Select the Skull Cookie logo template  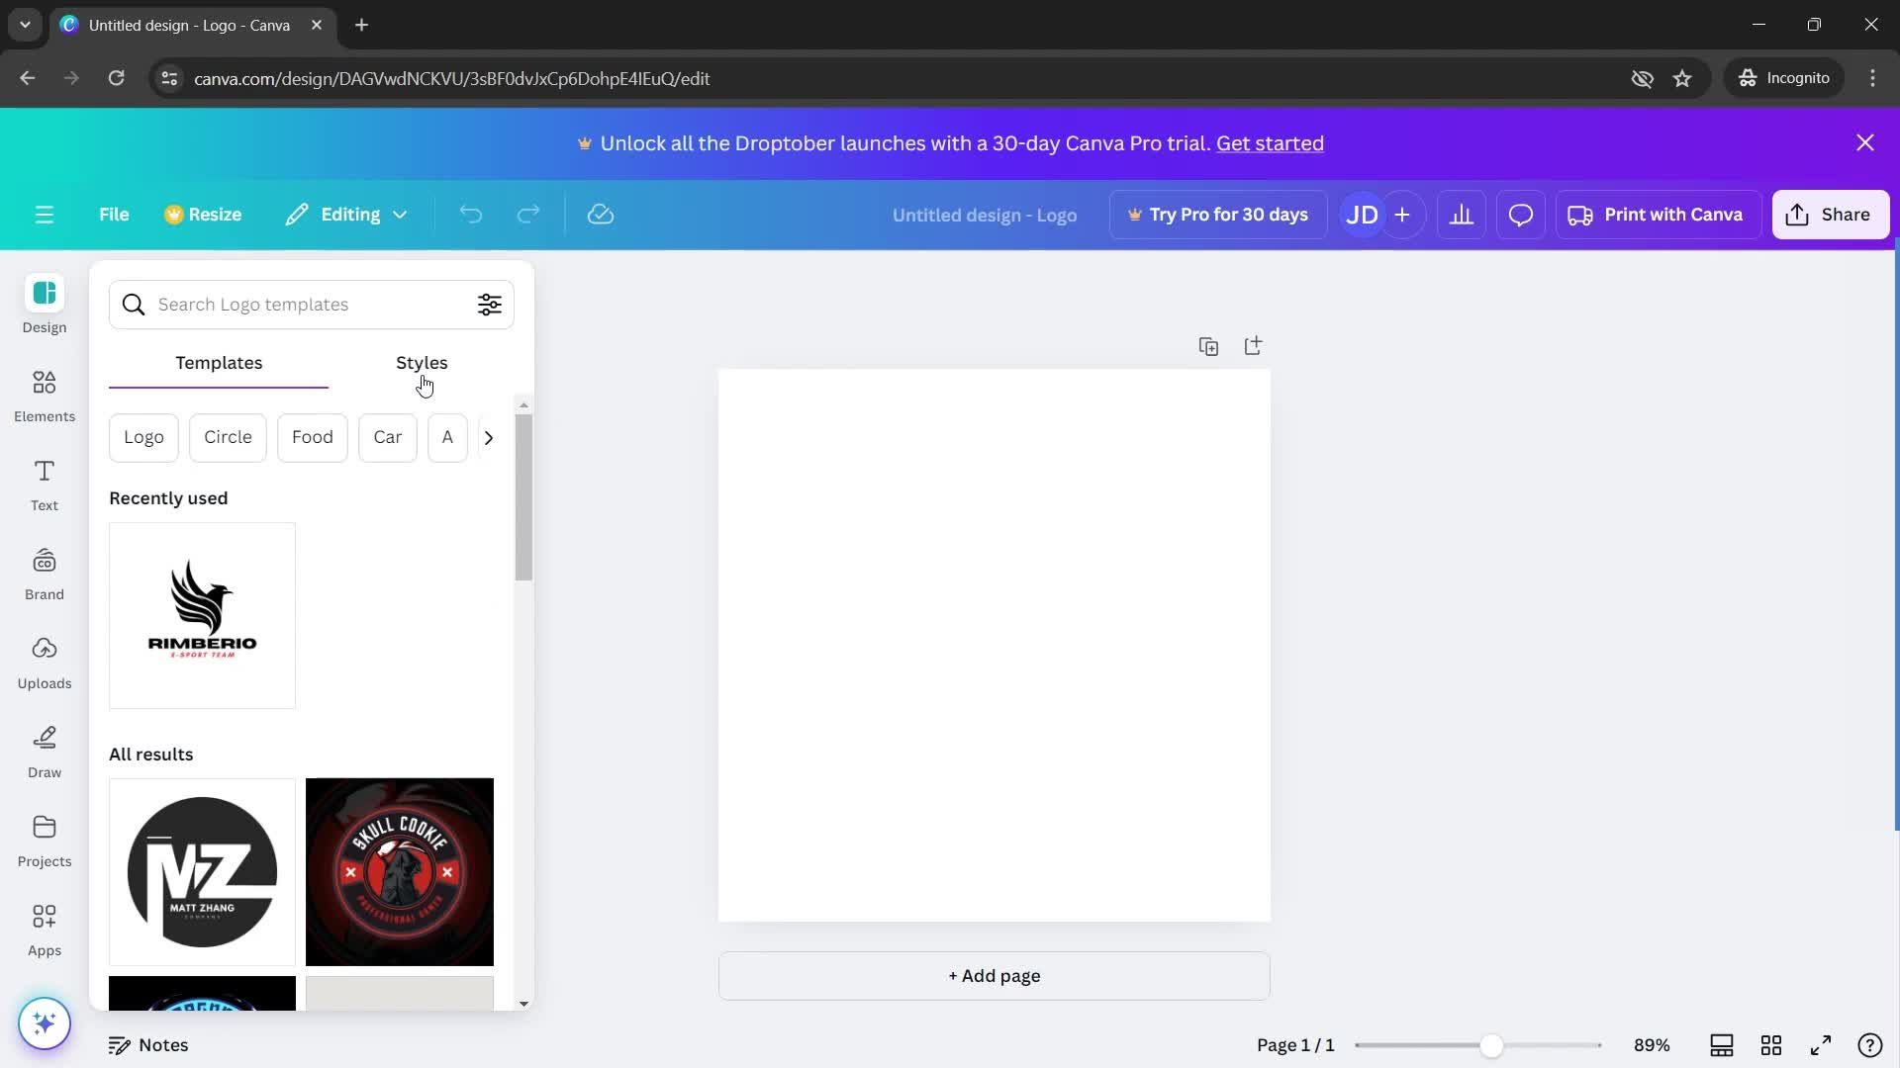[x=400, y=871]
